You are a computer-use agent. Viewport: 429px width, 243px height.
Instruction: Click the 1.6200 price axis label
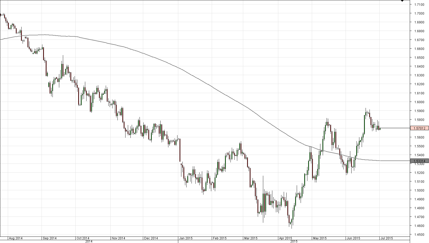point(420,84)
